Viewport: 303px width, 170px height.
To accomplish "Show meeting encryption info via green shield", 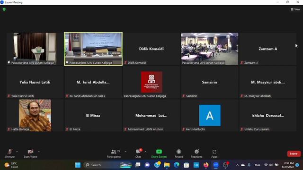I will [x=4, y=9].
